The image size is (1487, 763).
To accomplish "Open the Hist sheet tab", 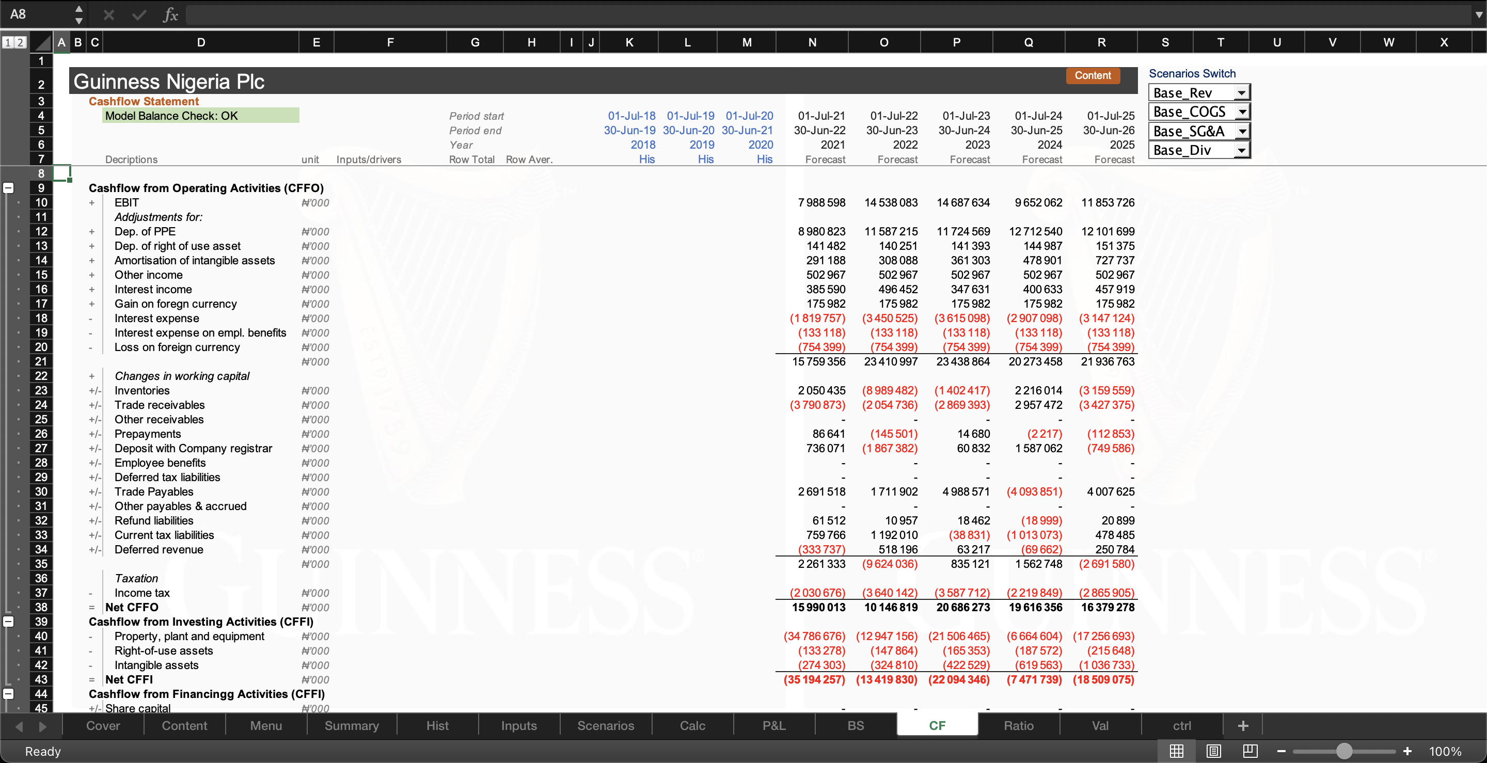I will tap(437, 725).
